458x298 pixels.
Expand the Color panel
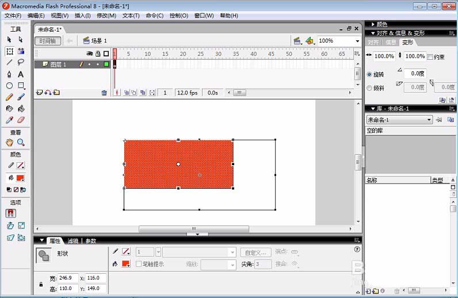(x=373, y=24)
